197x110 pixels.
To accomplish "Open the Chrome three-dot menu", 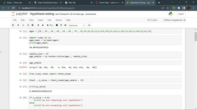I will (x=194, y=8).
